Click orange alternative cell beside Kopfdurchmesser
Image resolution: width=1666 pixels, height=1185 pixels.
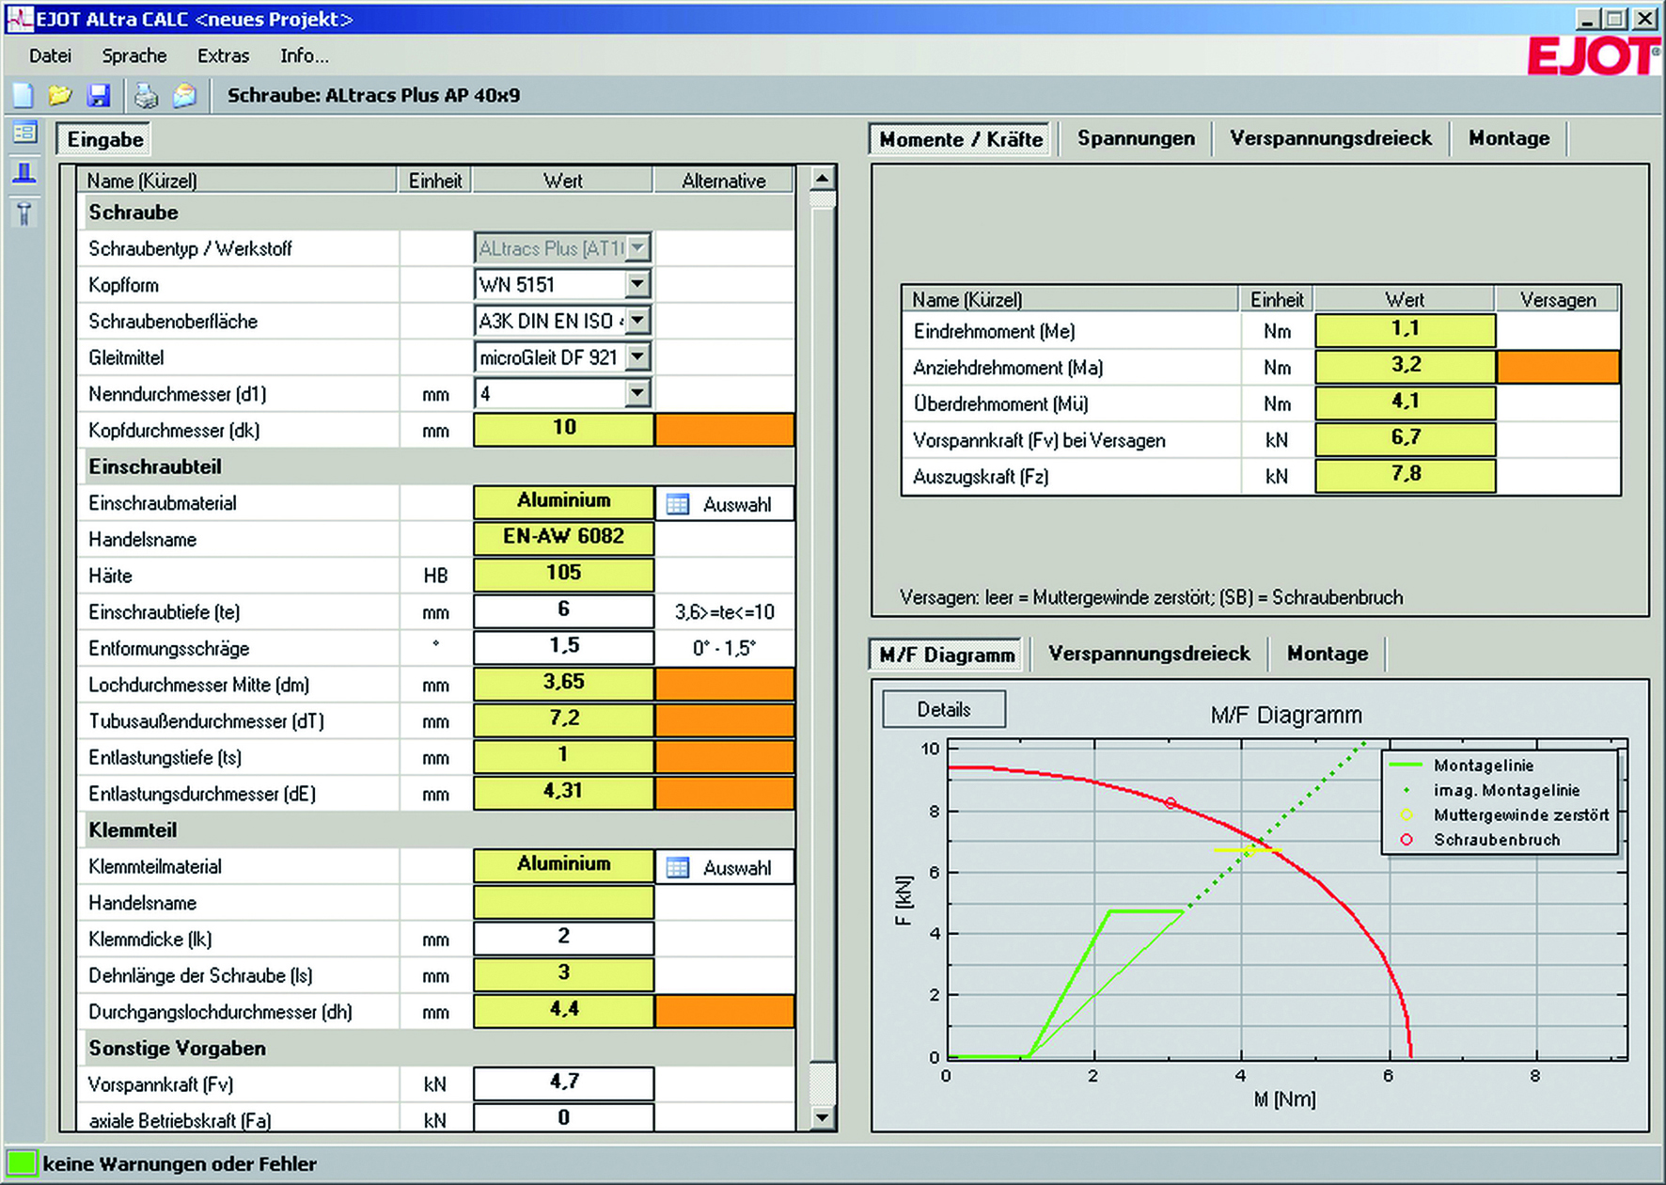click(724, 430)
